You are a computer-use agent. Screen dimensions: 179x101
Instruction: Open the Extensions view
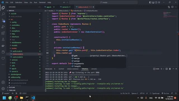pyautogui.click(x=3, y=33)
